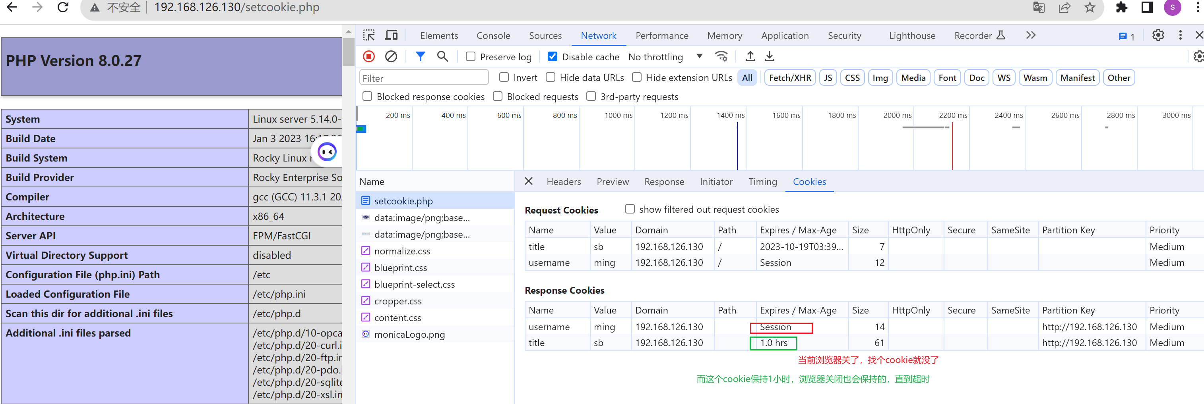Enable the Preserve log checkbox
This screenshot has width=1204, height=404.
tap(471, 56)
